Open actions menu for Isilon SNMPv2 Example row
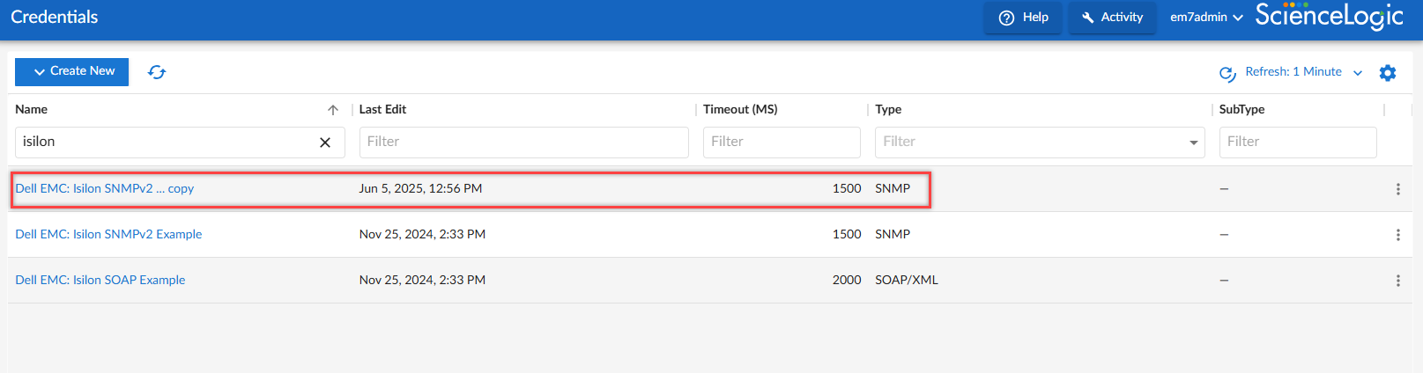The image size is (1423, 373). coord(1397,235)
